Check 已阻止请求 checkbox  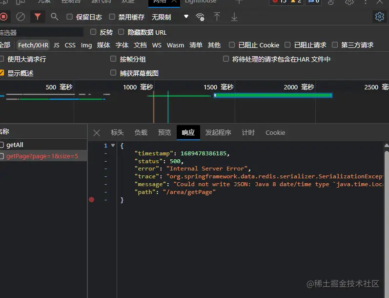point(287,45)
